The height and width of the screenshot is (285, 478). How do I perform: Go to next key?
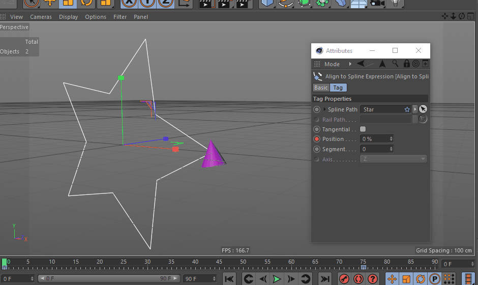[305, 278]
